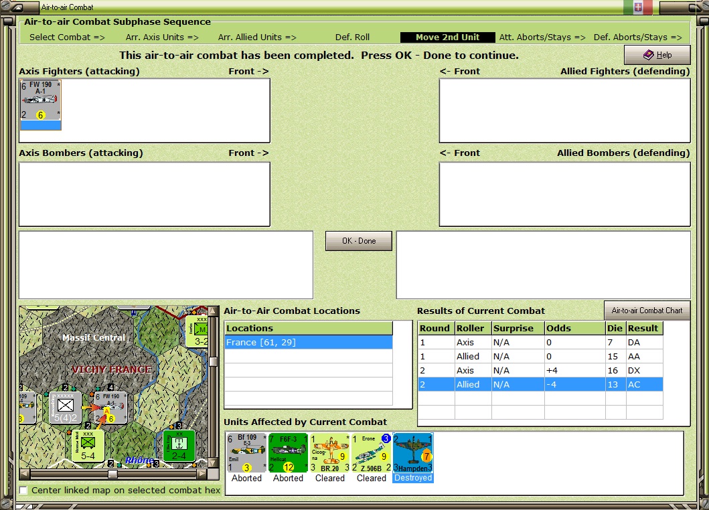
Task: Click the Arr. Allied Units subphase step
Action: 257,37
